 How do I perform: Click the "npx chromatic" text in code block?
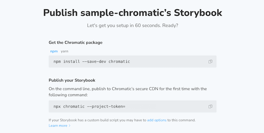click(67, 106)
